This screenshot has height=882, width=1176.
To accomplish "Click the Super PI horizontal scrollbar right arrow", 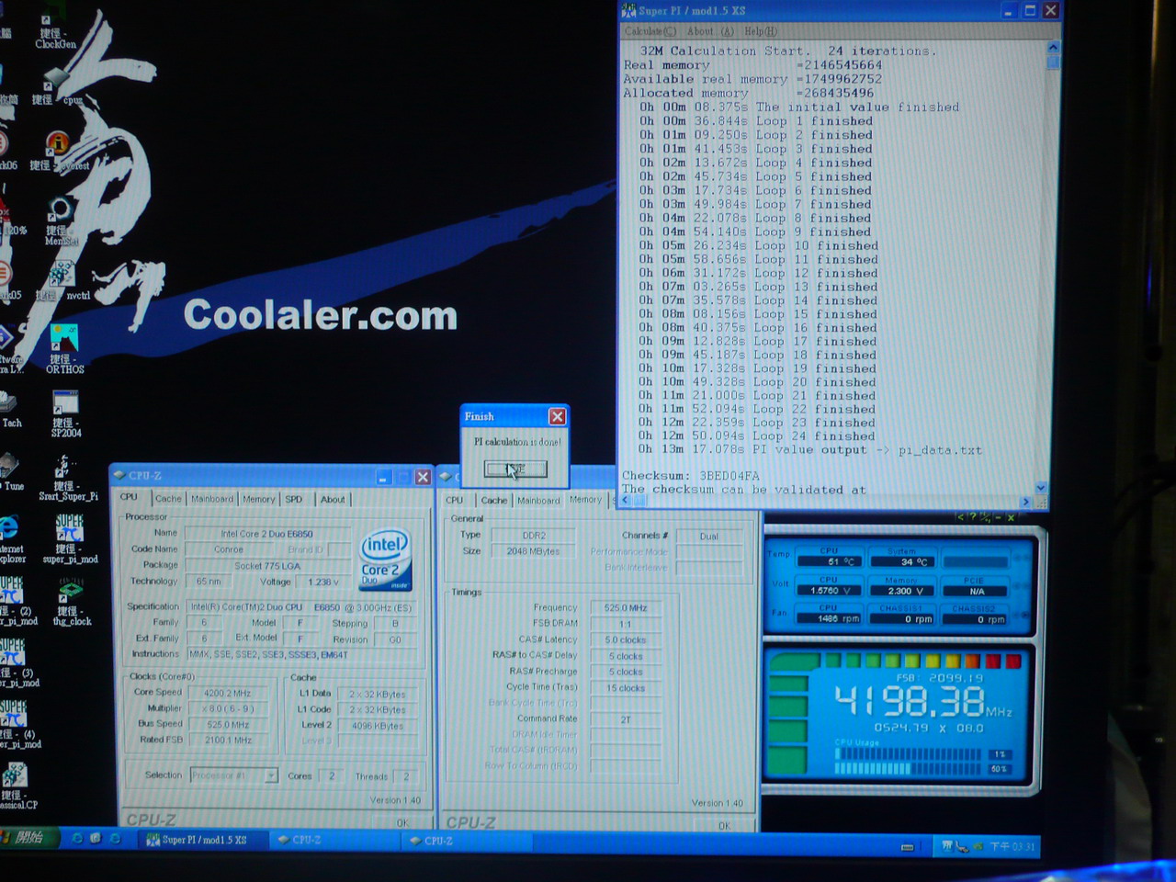I will click(x=1026, y=502).
